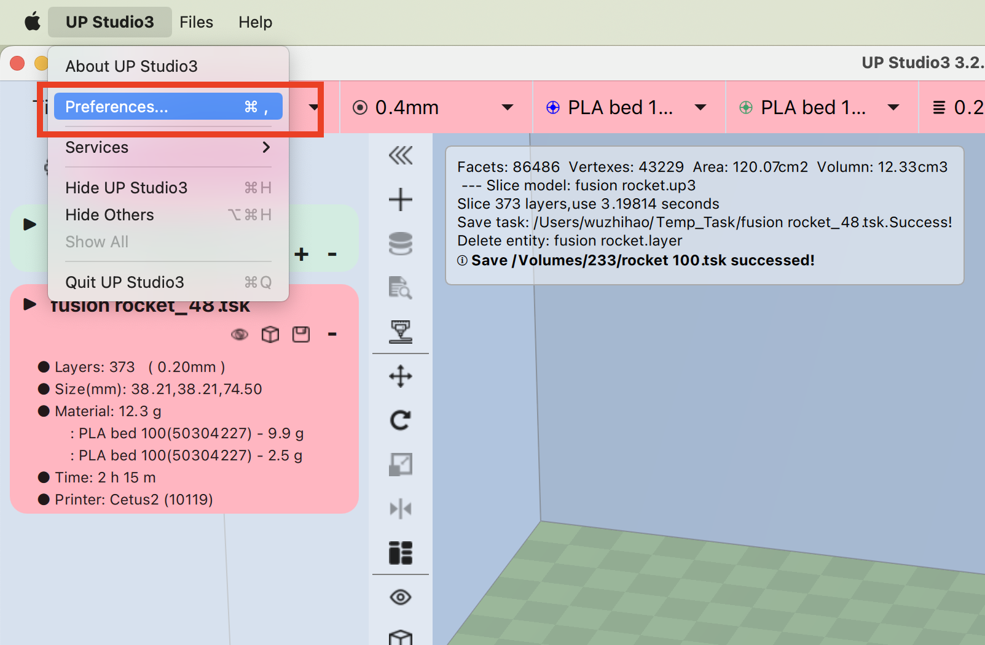Click the Time: 2 h 15 m line
The image size is (985, 645).
coord(96,477)
